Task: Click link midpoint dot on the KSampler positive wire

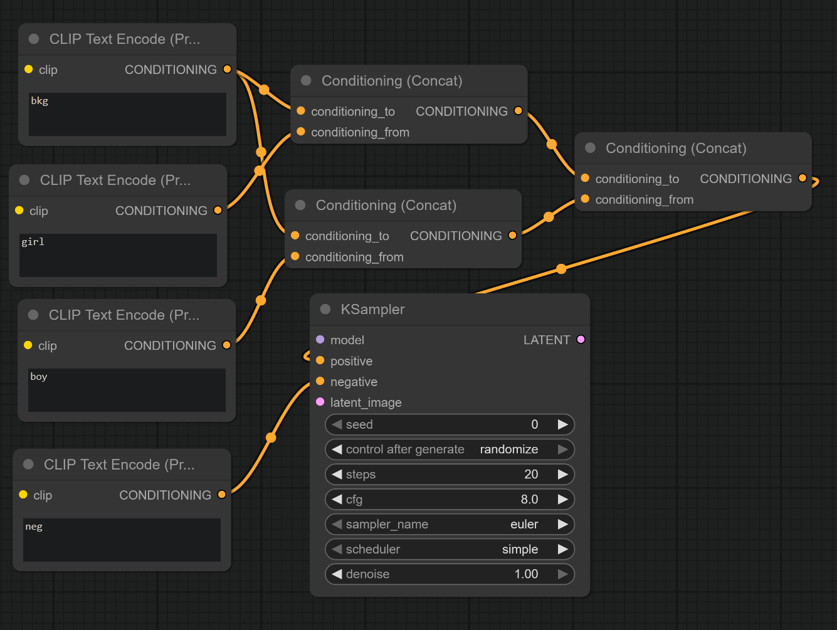Action: pos(561,269)
